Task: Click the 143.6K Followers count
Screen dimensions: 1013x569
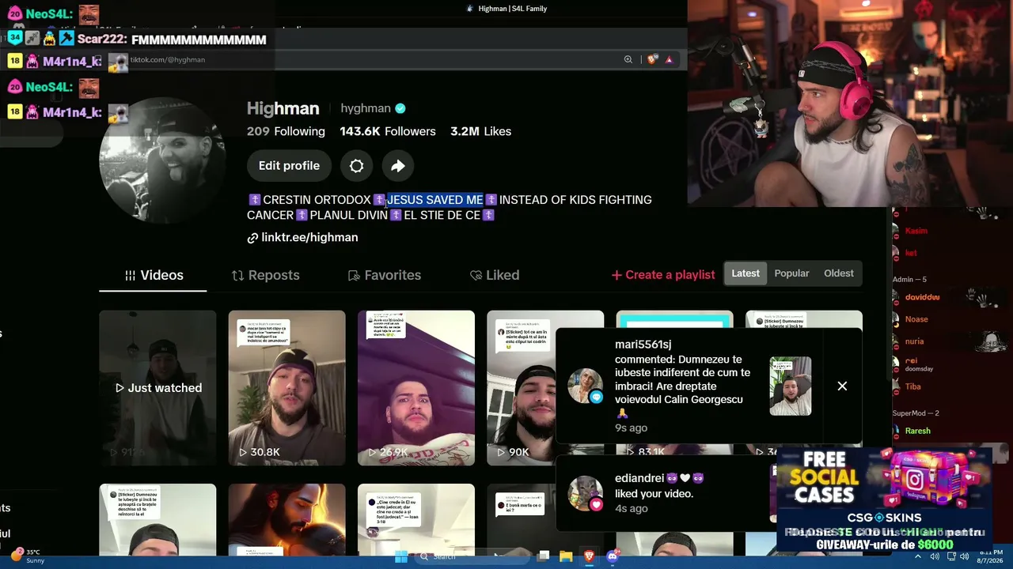Action: (x=388, y=131)
